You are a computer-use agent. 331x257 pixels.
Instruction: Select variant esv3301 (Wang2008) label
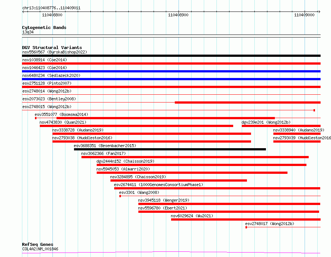coord(139,192)
